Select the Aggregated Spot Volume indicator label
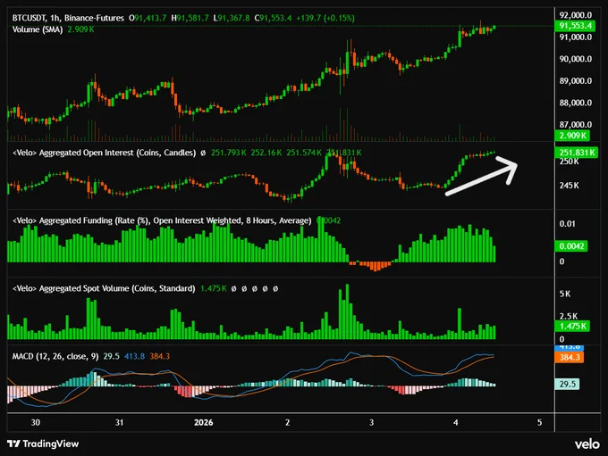This screenshot has height=456, width=608. 104,288
